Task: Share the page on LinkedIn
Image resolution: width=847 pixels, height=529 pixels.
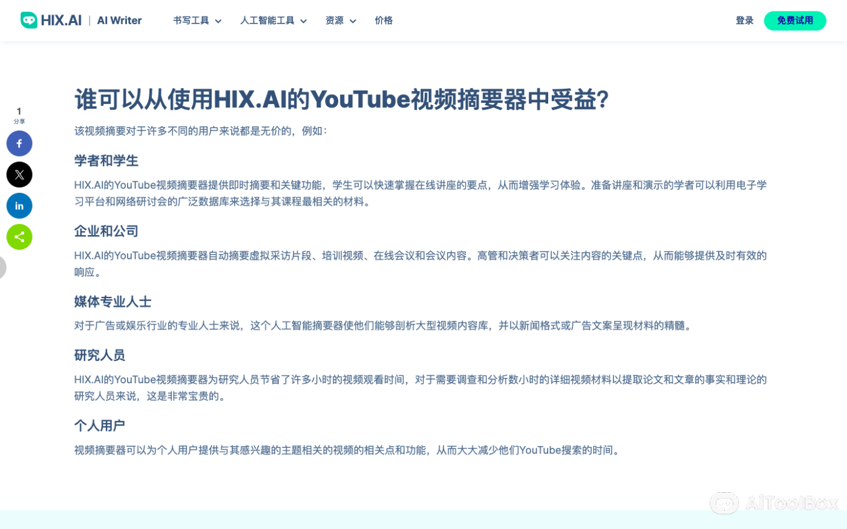Action: pyautogui.click(x=19, y=206)
